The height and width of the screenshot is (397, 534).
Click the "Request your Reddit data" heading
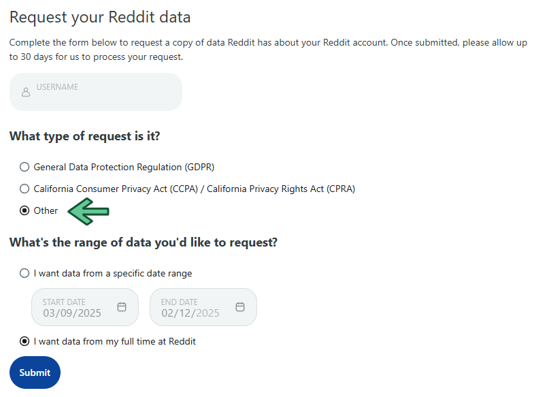100,17
